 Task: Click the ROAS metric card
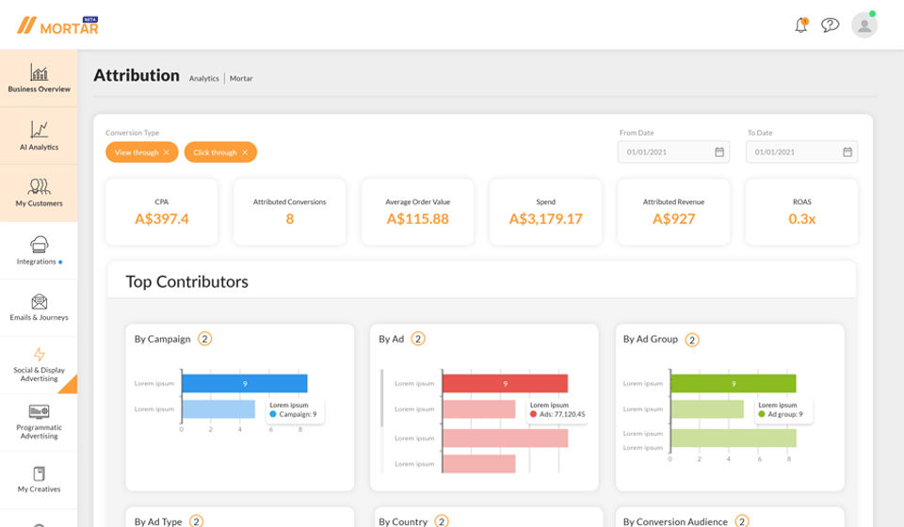pos(801,212)
